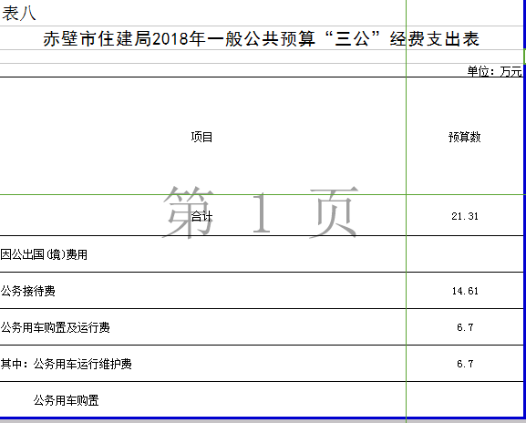Click the 因公出国(境)费用 cell
This screenshot has width=526, height=423.
point(202,254)
